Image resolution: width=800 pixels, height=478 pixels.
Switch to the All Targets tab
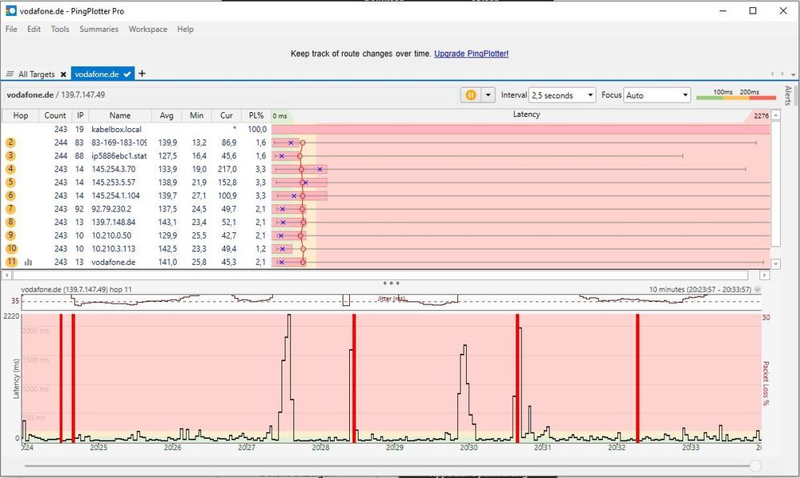click(36, 74)
